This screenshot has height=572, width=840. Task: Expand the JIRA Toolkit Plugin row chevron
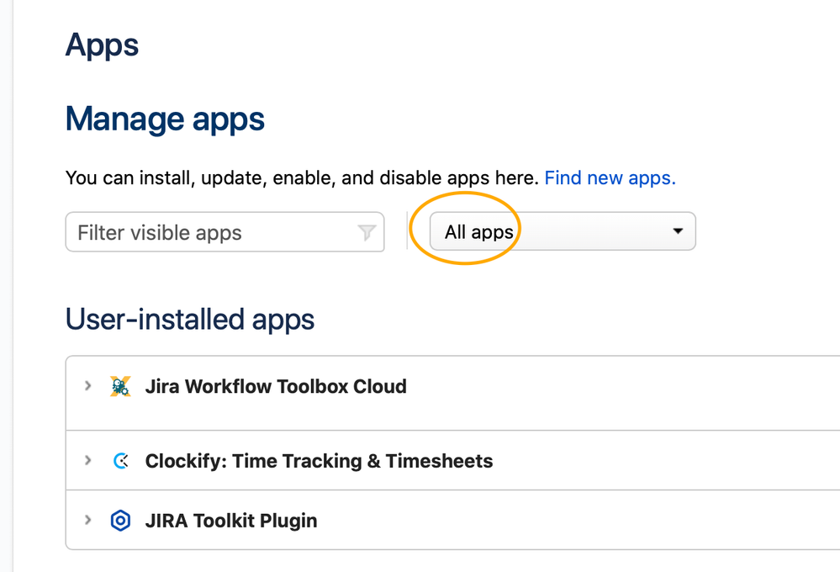[x=87, y=520]
